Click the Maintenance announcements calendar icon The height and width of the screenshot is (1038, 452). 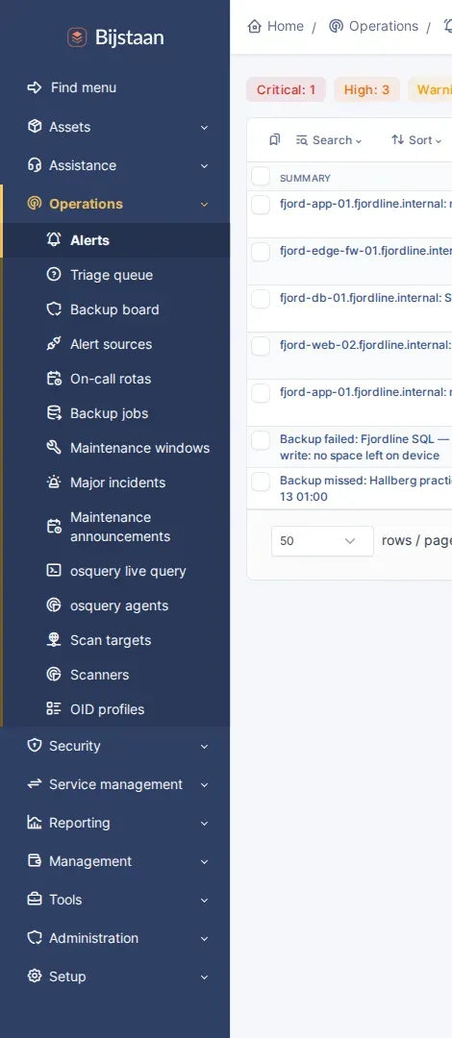(54, 527)
